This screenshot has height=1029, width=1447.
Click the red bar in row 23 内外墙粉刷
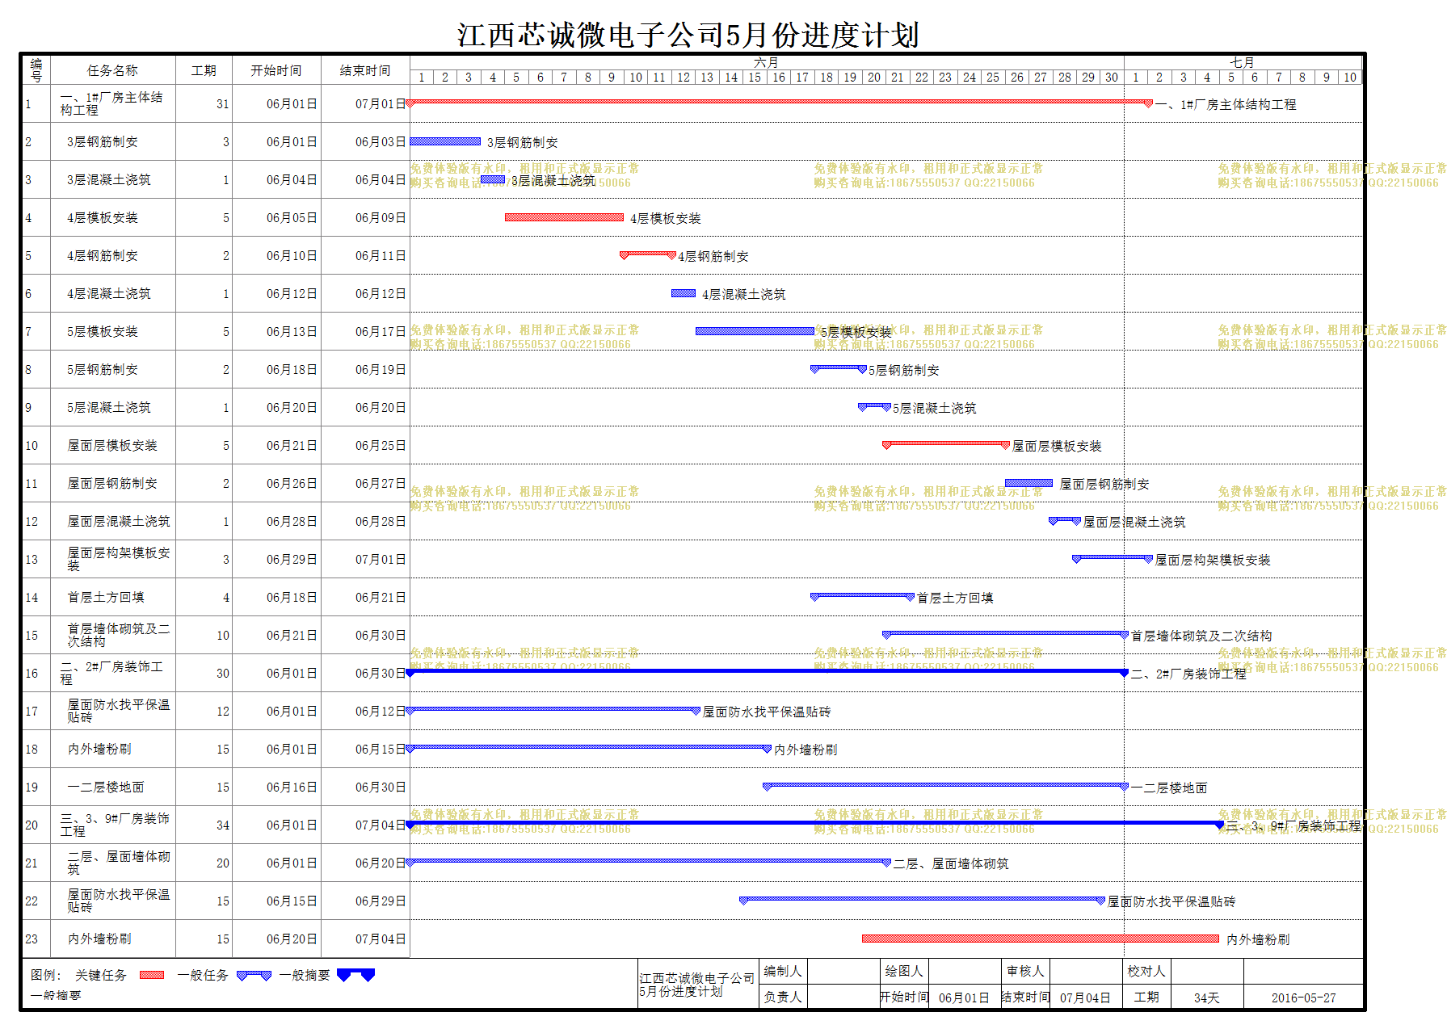(1041, 939)
